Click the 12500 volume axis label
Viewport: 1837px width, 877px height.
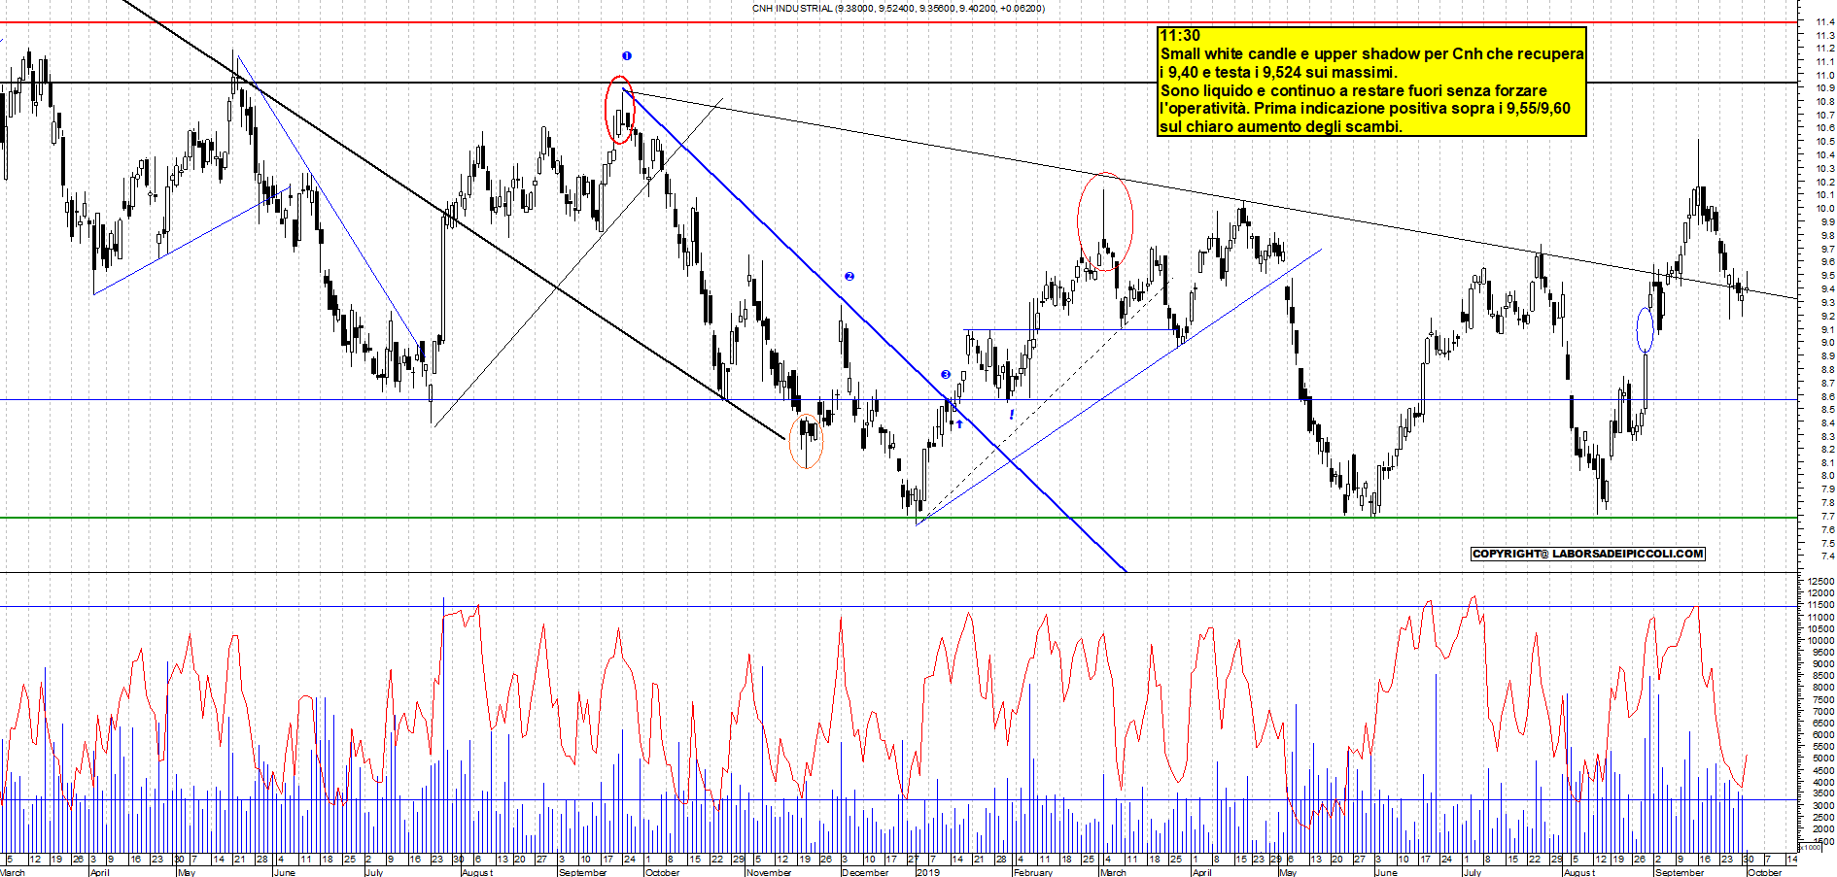tap(1821, 582)
